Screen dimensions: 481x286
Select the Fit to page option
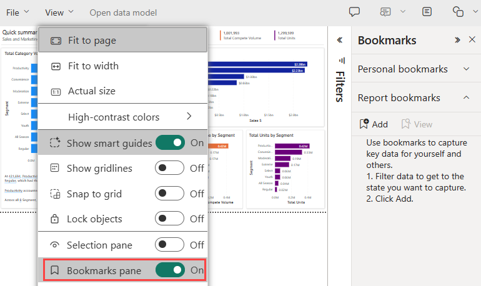coord(122,40)
